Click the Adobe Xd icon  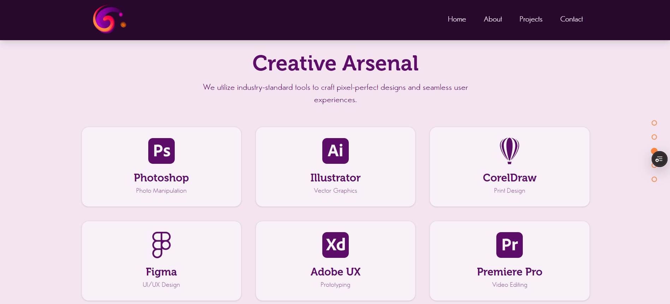[x=335, y=245]
